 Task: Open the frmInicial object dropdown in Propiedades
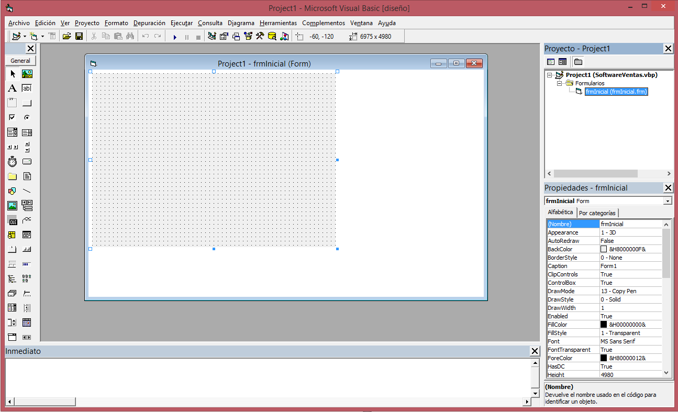(x=667, y=201)
